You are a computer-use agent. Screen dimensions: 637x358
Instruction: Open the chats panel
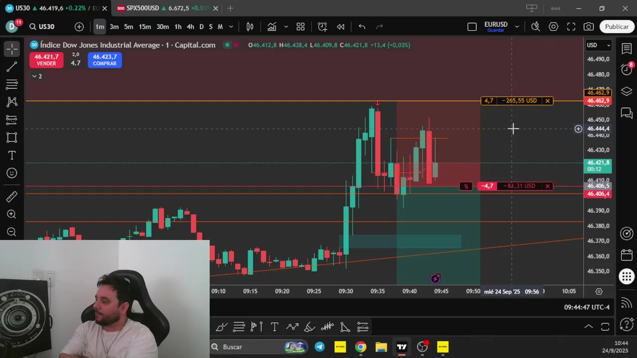[627, 113]
